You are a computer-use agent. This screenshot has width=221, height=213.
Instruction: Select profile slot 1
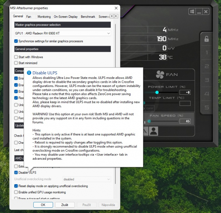click(206, 53)
